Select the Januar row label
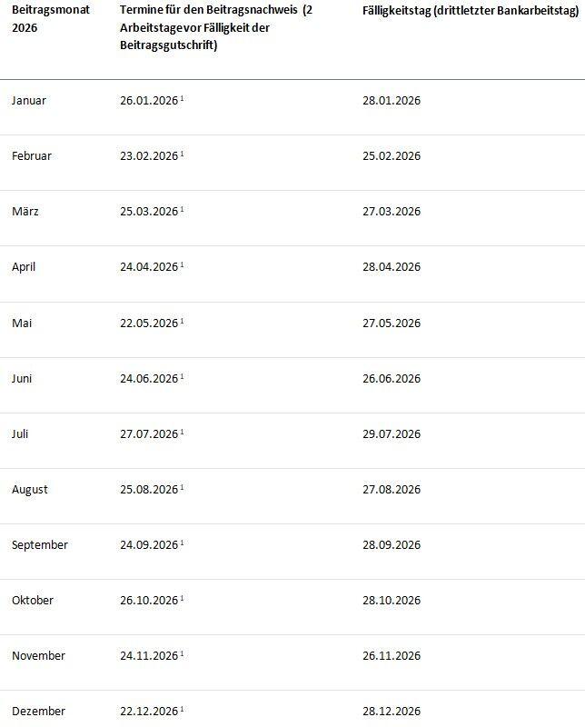 pyautogui.click(x=29, y=100)
